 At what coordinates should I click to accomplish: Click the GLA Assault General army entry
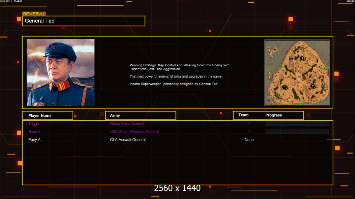pyautogui.click(x=128, y=140)
